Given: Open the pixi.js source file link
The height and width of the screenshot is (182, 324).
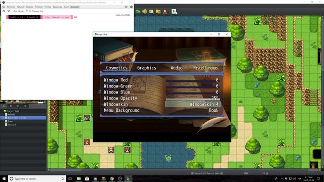Looking at the screenshot, I should pyautogui.click(x=123, y=15).
